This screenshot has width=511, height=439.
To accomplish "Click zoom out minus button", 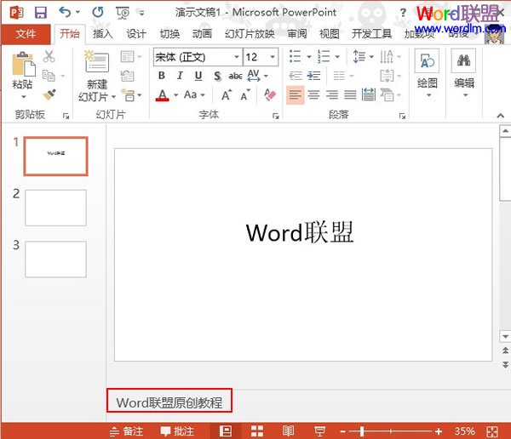I will pyautogui.click(x=343, y=431).
